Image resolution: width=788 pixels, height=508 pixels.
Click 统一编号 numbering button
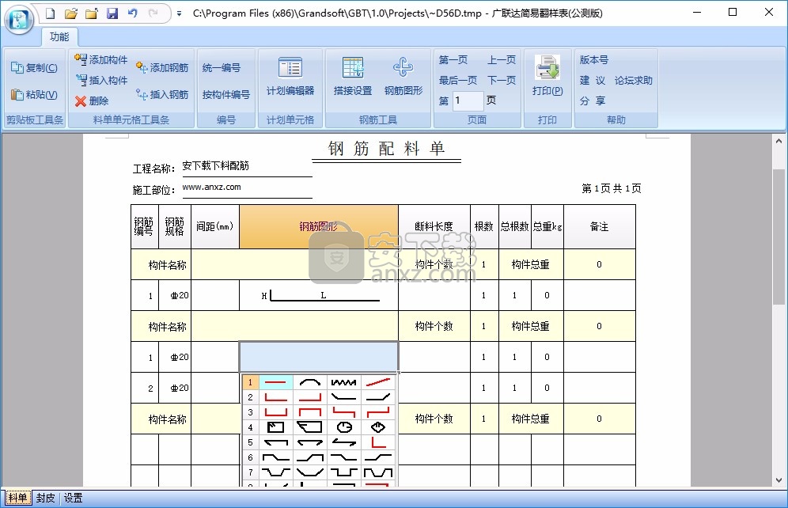pyautogui.click(x=221, y=67)
